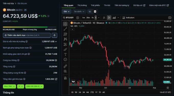Open the Ví dropdown
This screenshot has height=96, width=174.
tap(21, 86)
